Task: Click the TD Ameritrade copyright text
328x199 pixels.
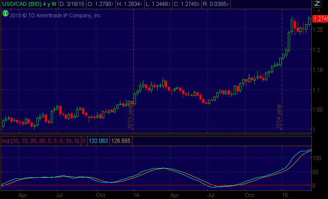Action: [x=56, y=16]
